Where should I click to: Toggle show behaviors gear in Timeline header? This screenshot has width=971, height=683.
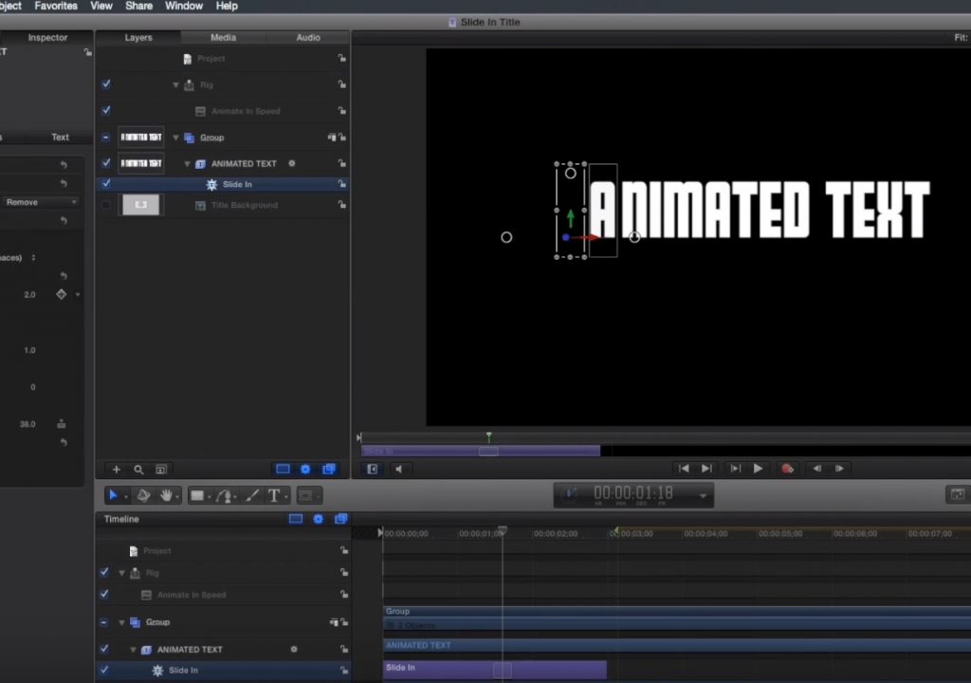click(x=319, y=519)
